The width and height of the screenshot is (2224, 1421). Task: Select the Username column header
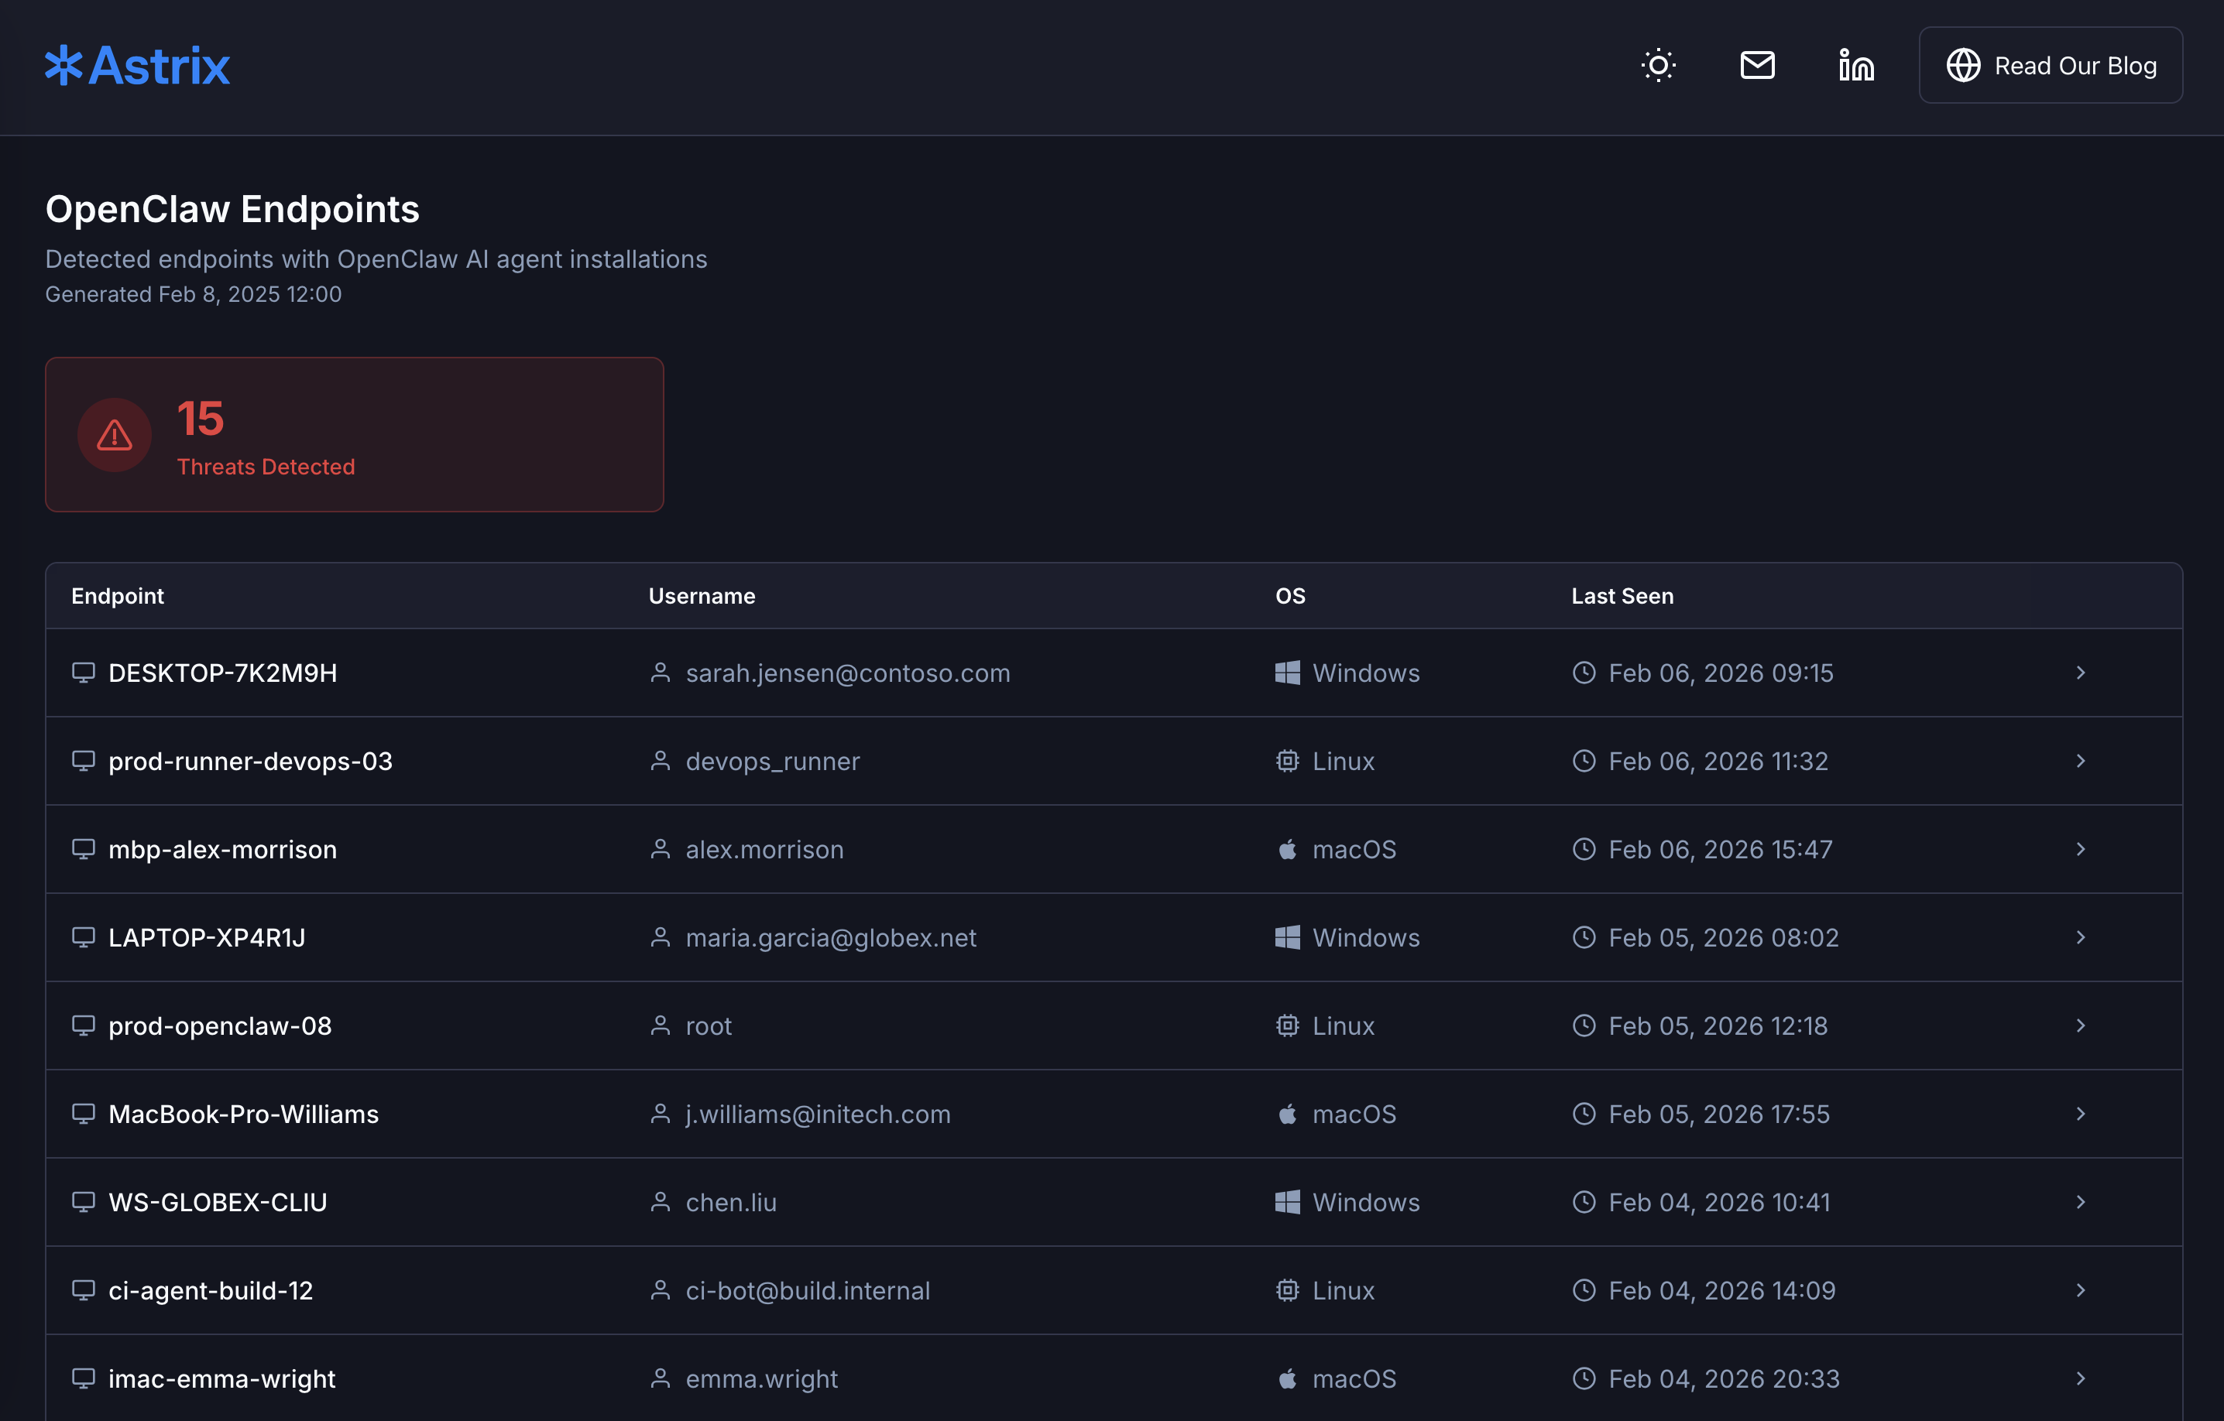coord(702,595)
